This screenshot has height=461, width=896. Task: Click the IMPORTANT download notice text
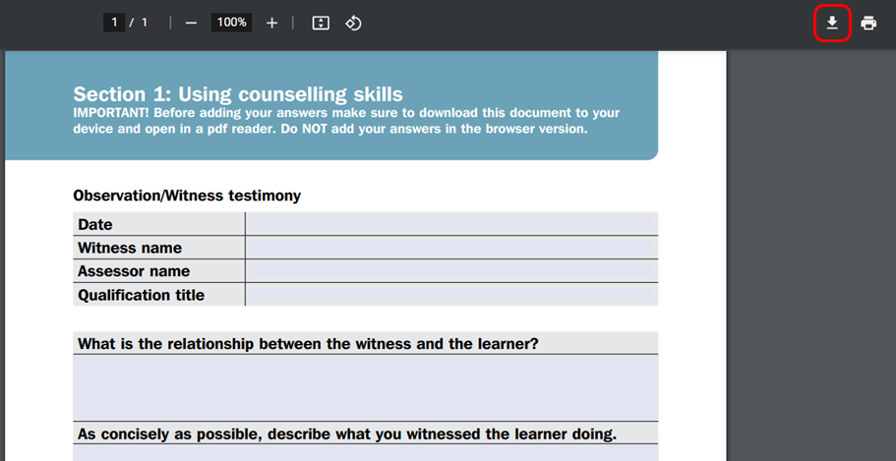click(346, 121)
